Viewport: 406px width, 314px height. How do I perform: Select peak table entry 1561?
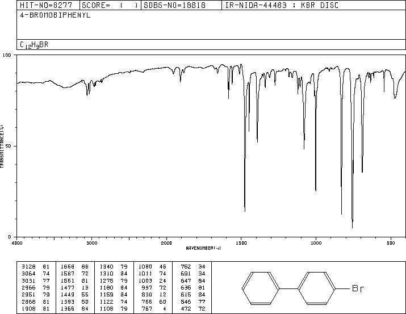tap(68, 280)
